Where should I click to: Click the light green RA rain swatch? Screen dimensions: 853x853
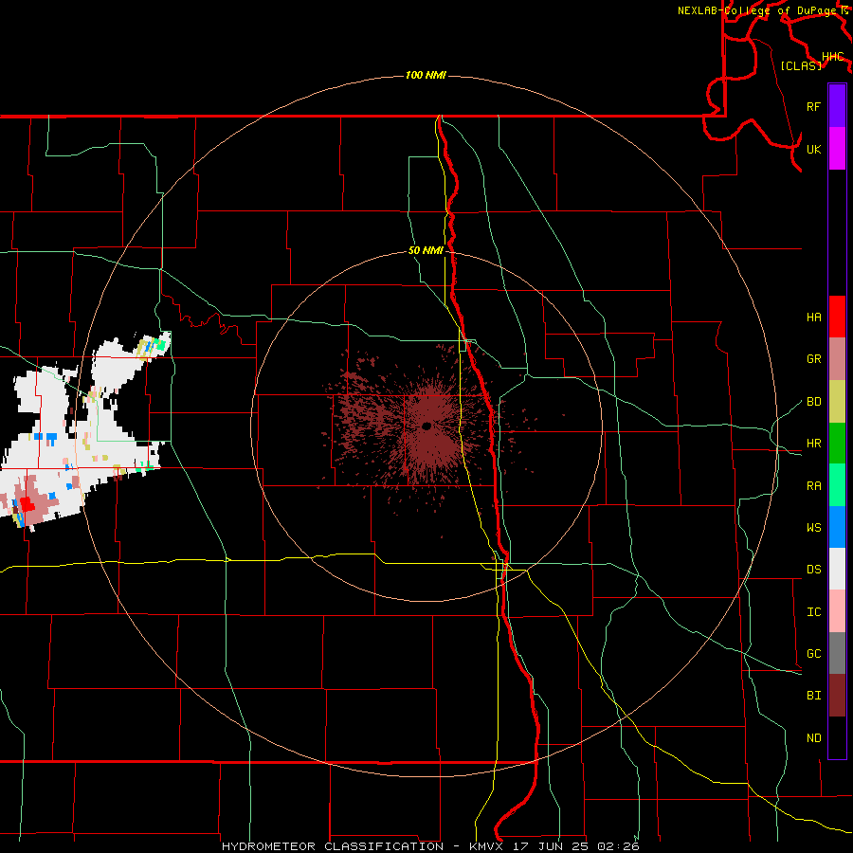[x=837, y=485]
